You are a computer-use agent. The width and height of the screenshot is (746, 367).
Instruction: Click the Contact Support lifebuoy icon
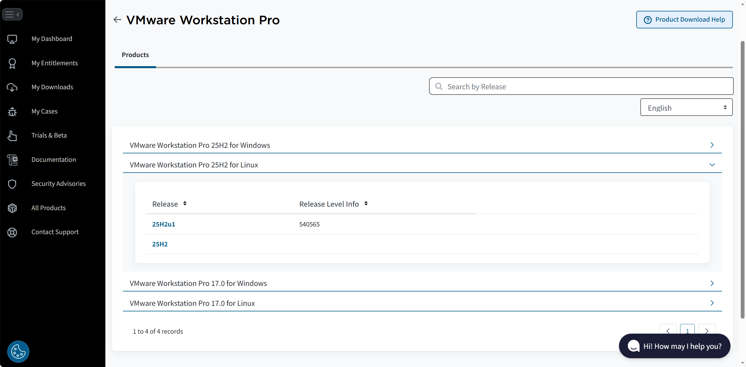pyautogui.click(x=12, y=232)
